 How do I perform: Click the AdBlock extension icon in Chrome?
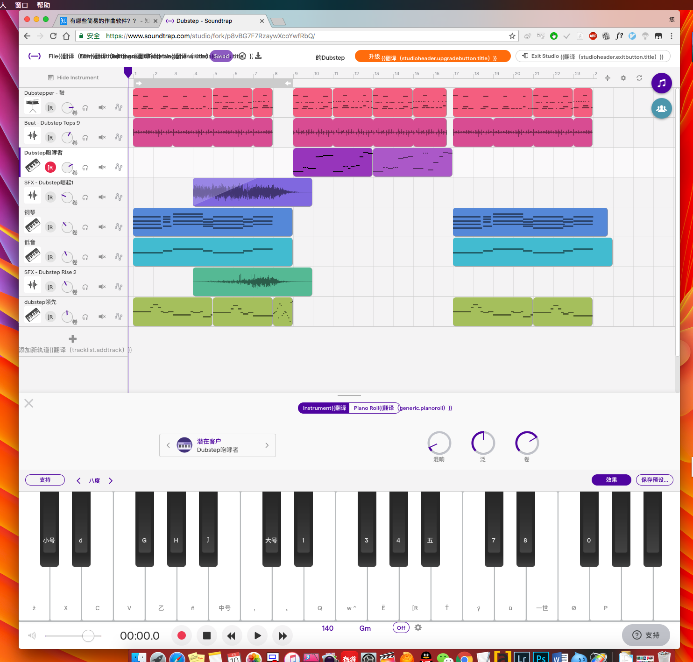[593, 36]
